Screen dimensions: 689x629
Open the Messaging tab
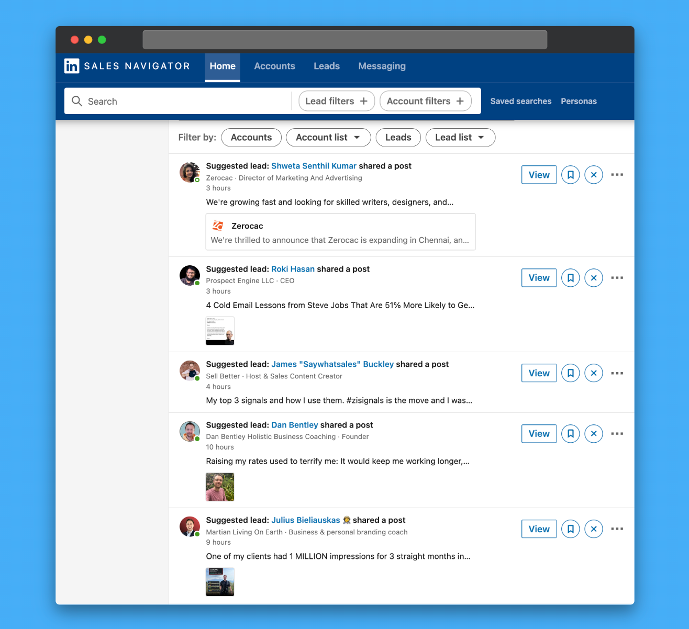pos(382,66)
